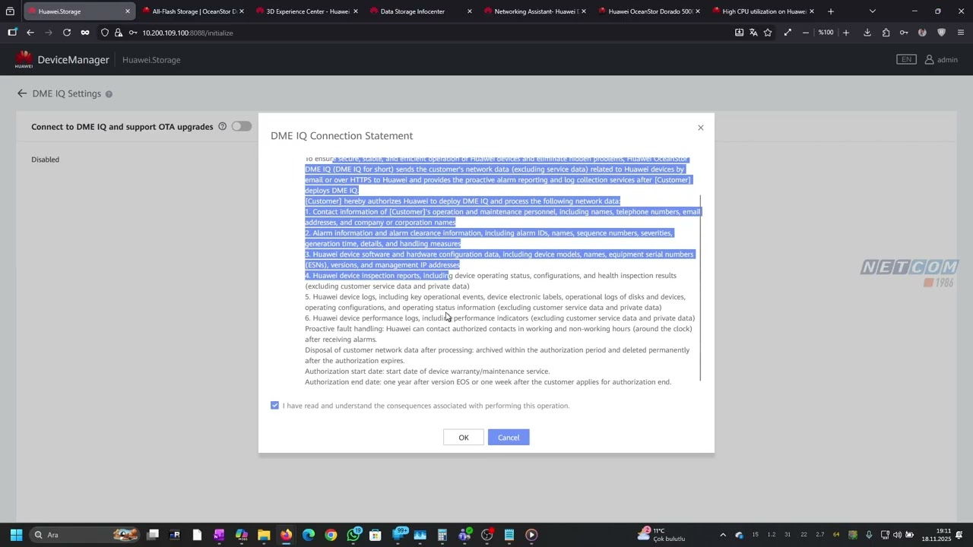Click the 'Authorization start date' line
Viewport: 973px width, 547px height.
coord(427,372)
